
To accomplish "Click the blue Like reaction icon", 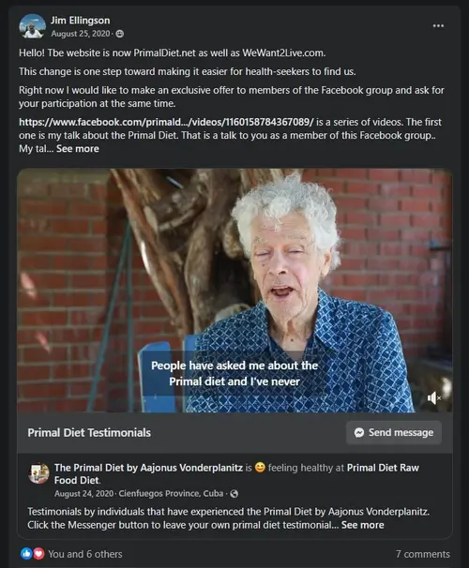I will (26, 554).
